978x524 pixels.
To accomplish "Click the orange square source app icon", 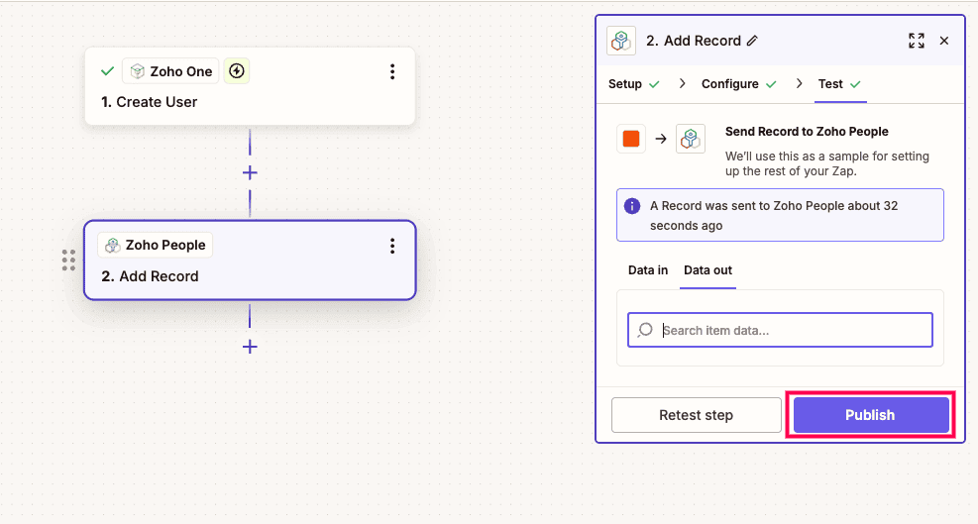I will pyautogui.click(x=631, y=139).
